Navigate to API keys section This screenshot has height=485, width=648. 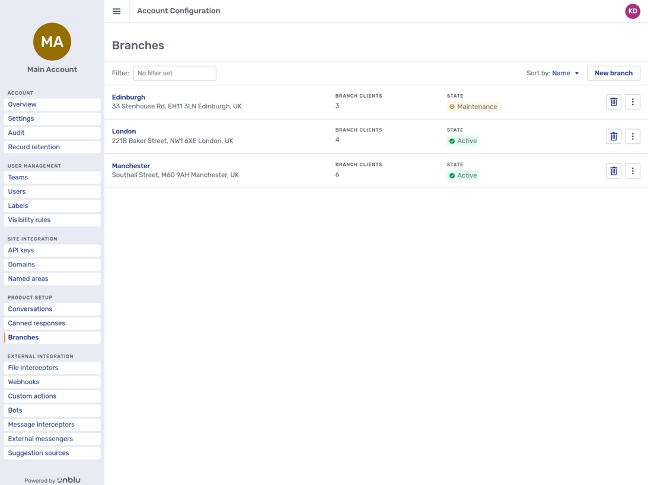(x=52, y=250)
